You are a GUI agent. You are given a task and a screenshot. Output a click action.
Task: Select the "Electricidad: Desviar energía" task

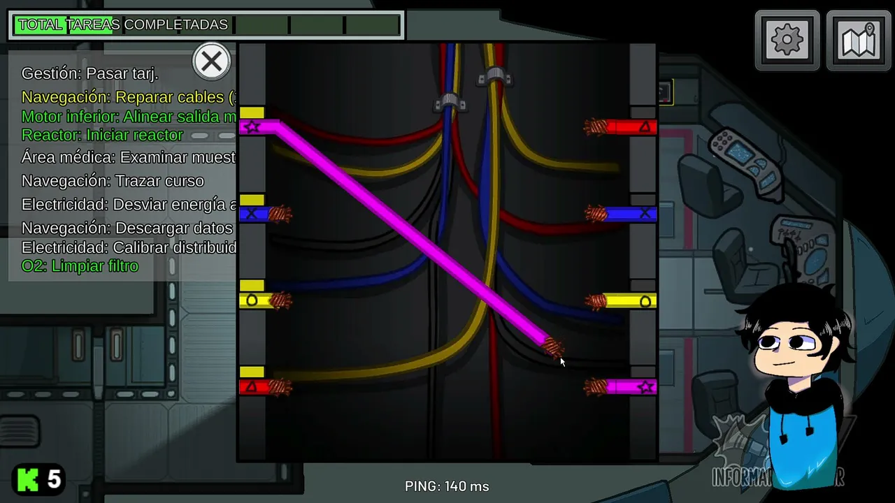(129, 204)
